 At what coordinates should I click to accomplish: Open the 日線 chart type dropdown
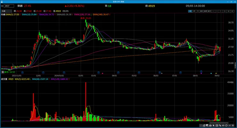pos(6,11)
